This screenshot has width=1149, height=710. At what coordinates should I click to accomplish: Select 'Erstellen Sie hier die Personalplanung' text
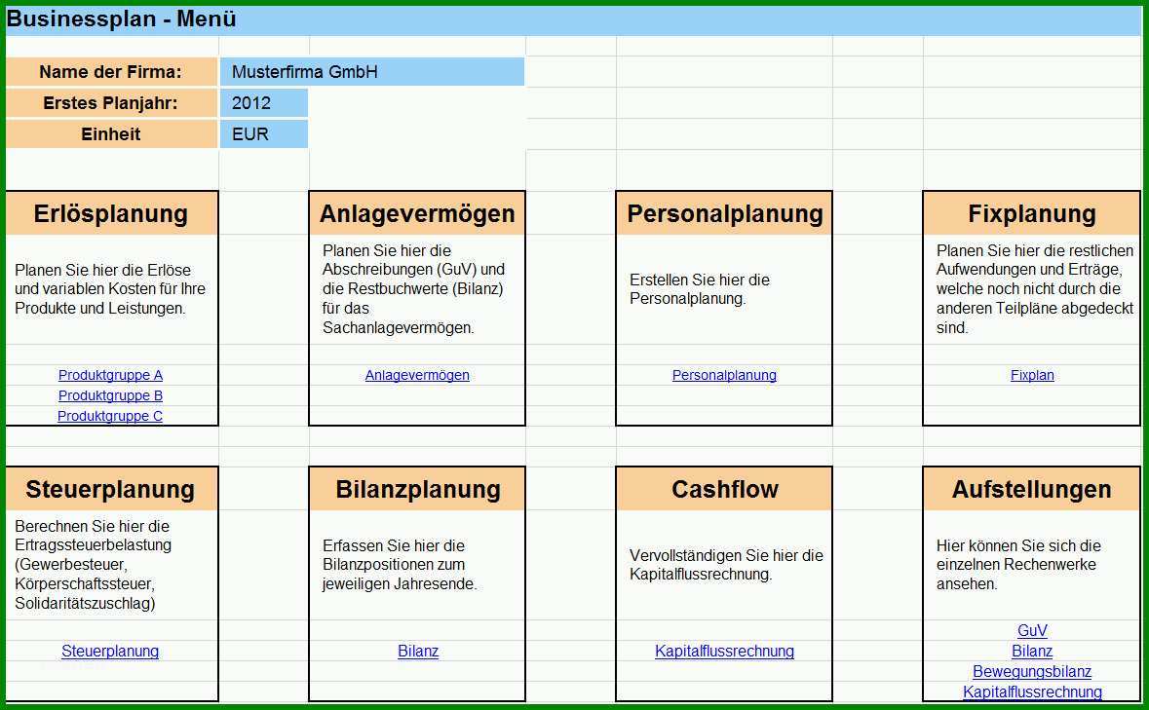(700, 289)
